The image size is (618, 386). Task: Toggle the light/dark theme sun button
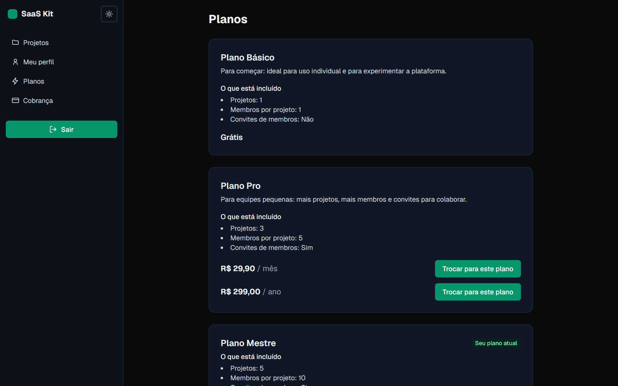coord(109,14)
